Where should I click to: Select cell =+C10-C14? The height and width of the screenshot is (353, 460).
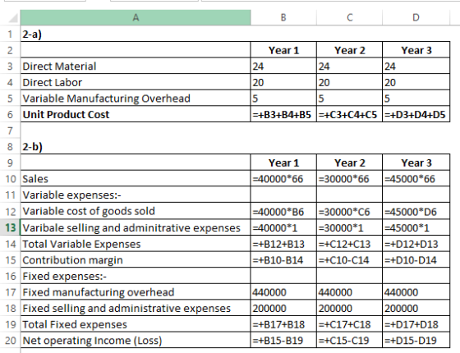coord(349,259)
